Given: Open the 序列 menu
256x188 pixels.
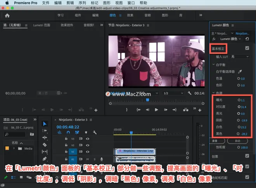Looking at the screenshot, I should pos(82,3).
